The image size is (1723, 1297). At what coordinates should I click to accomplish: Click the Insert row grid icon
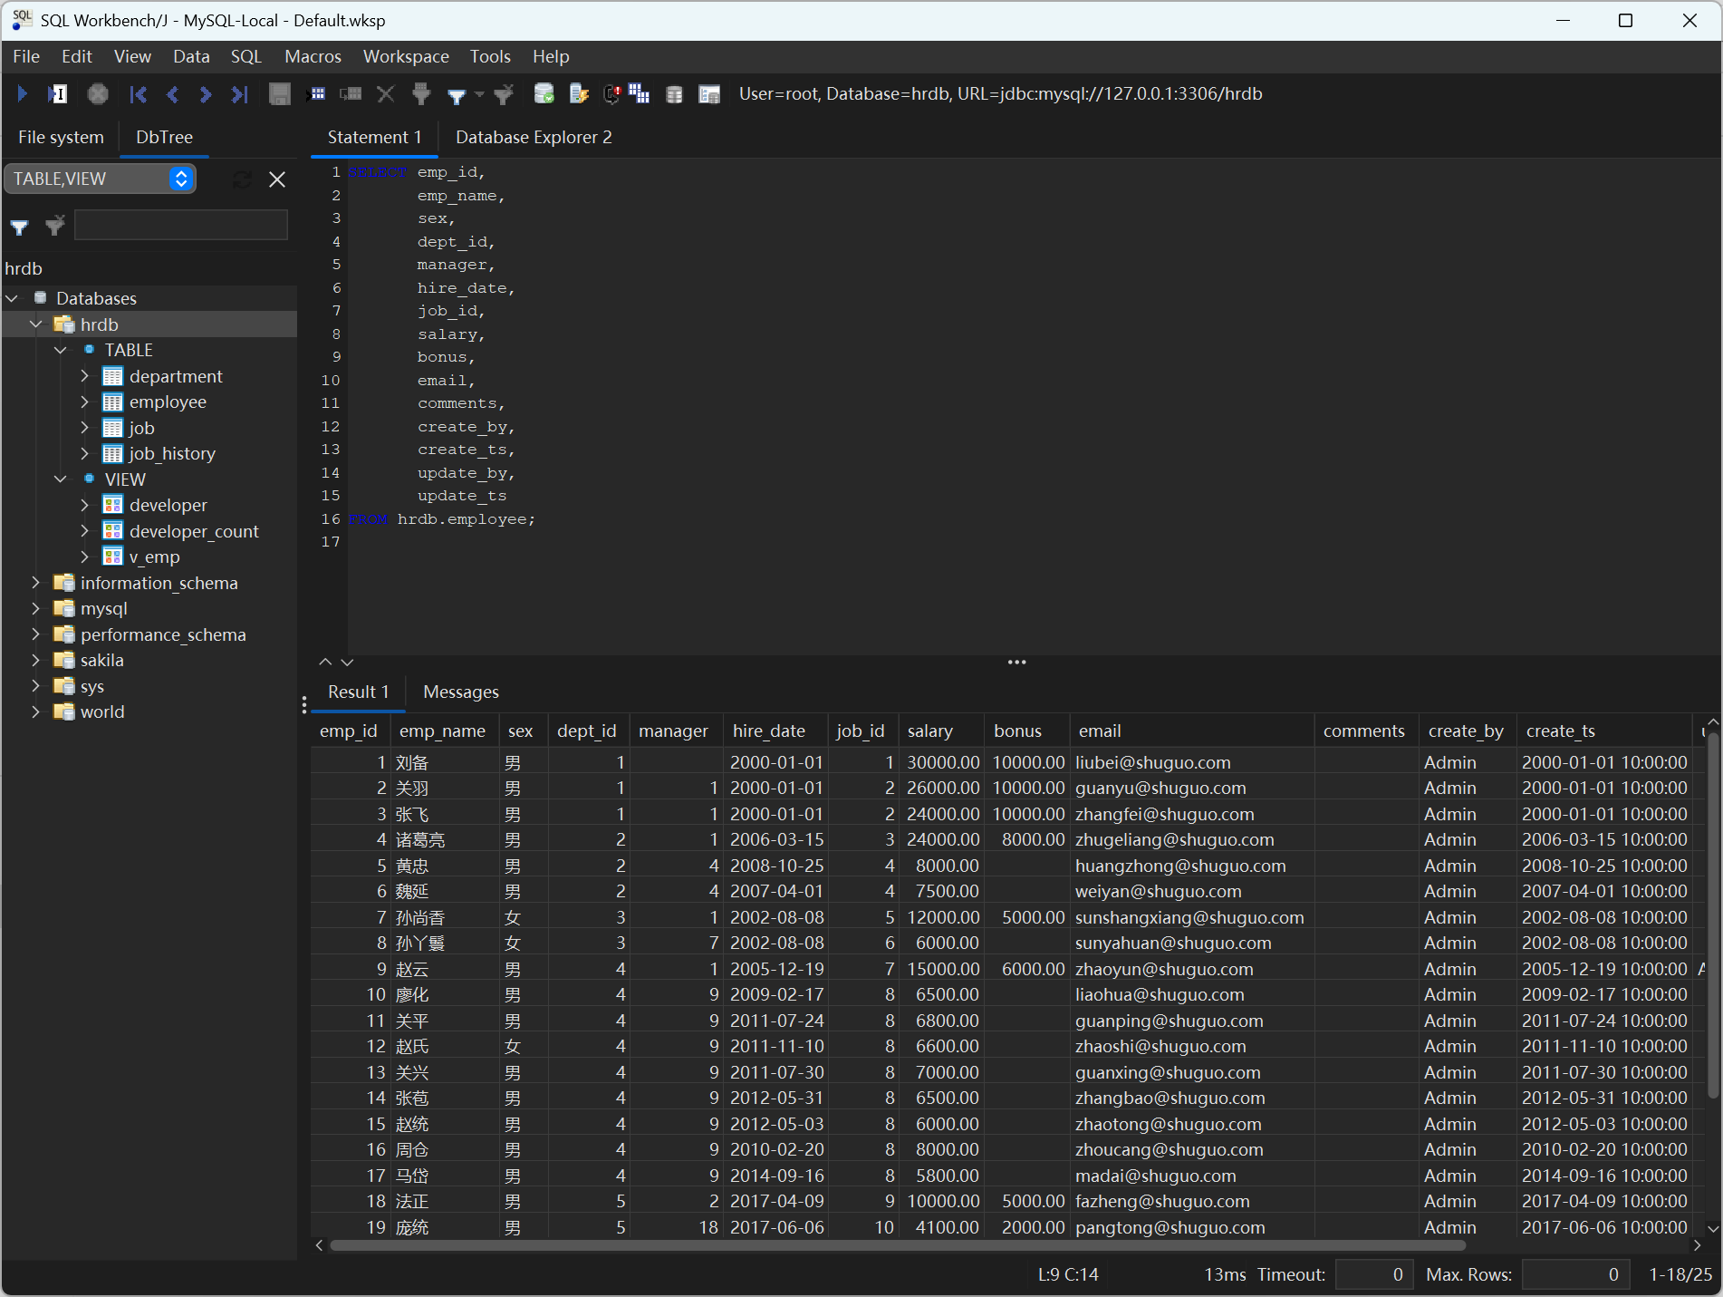coord(318,93)
